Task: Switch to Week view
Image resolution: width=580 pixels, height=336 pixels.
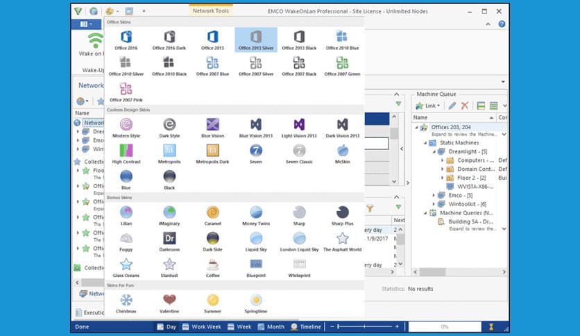Action: click(239, 327)
